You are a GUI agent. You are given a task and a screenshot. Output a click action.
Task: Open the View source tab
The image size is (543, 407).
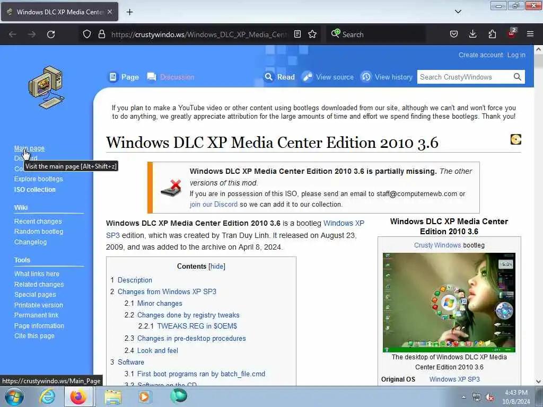tap(328, 77)
